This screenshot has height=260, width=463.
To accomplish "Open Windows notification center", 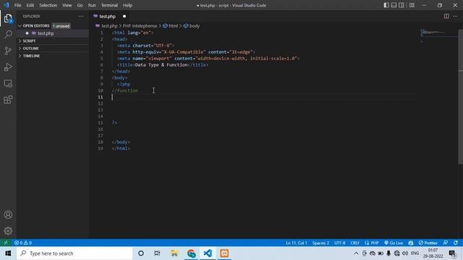I will 452,253.
